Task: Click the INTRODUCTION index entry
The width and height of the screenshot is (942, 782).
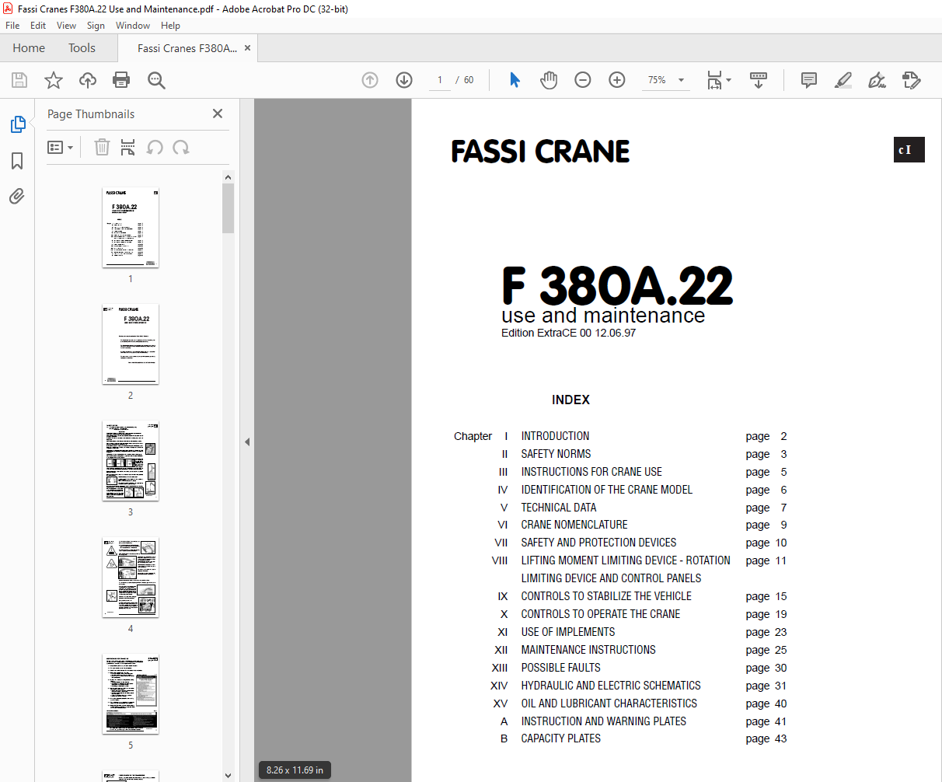Action: point(555,436)
